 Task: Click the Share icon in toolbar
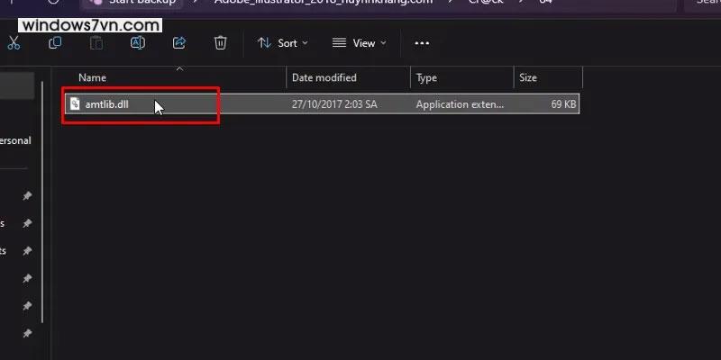click(178, 42)
